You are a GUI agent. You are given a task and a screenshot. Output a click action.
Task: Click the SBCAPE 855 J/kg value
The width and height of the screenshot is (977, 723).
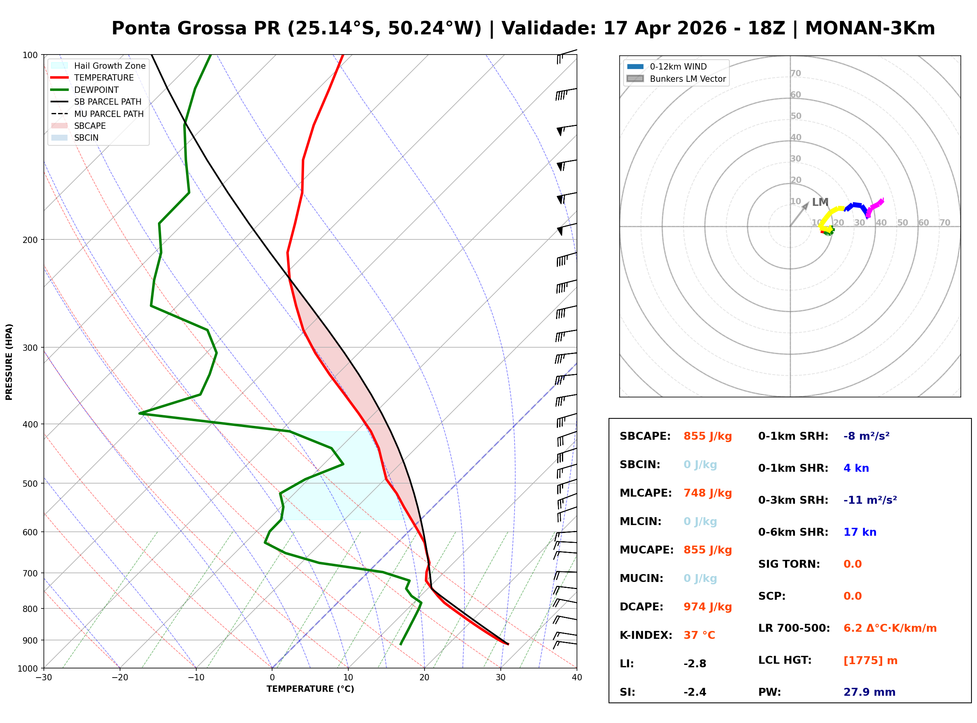click(707, 436)
